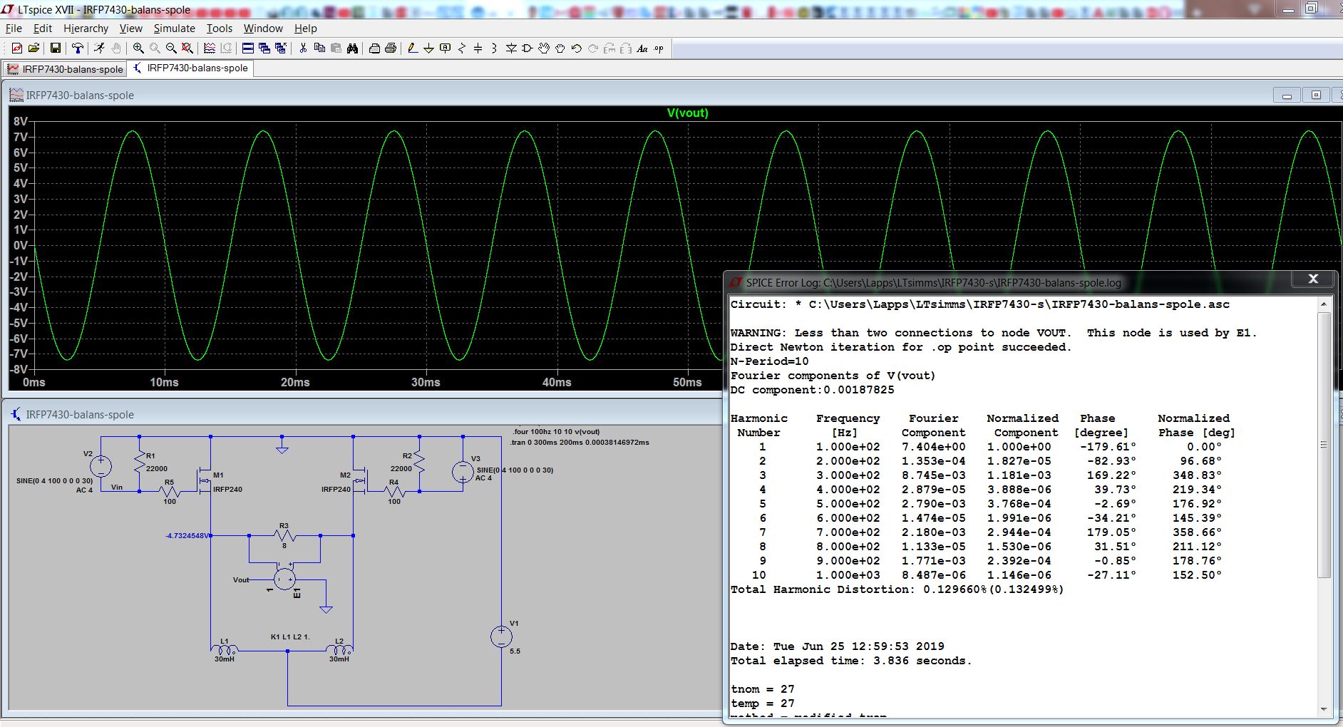
Task: Open the Tools menu
Action: pos(220,29)
